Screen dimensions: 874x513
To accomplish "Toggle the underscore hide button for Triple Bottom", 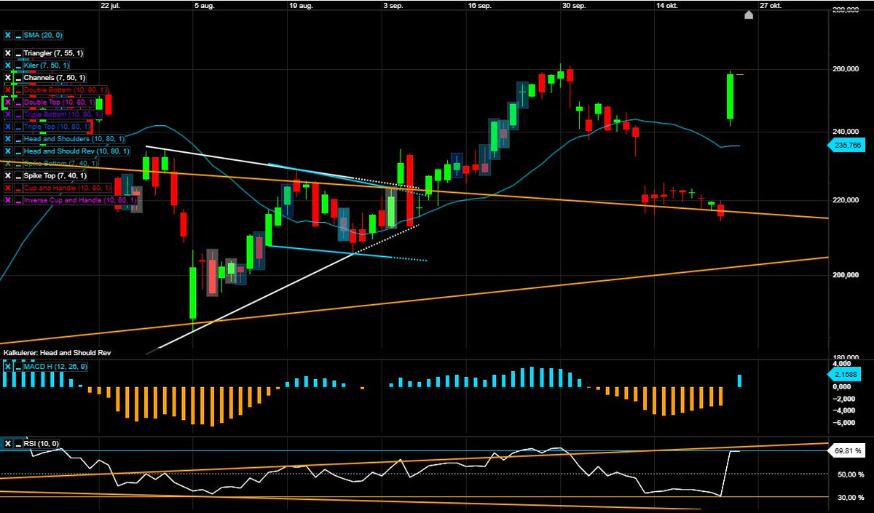I will click(x=18, y=115).
